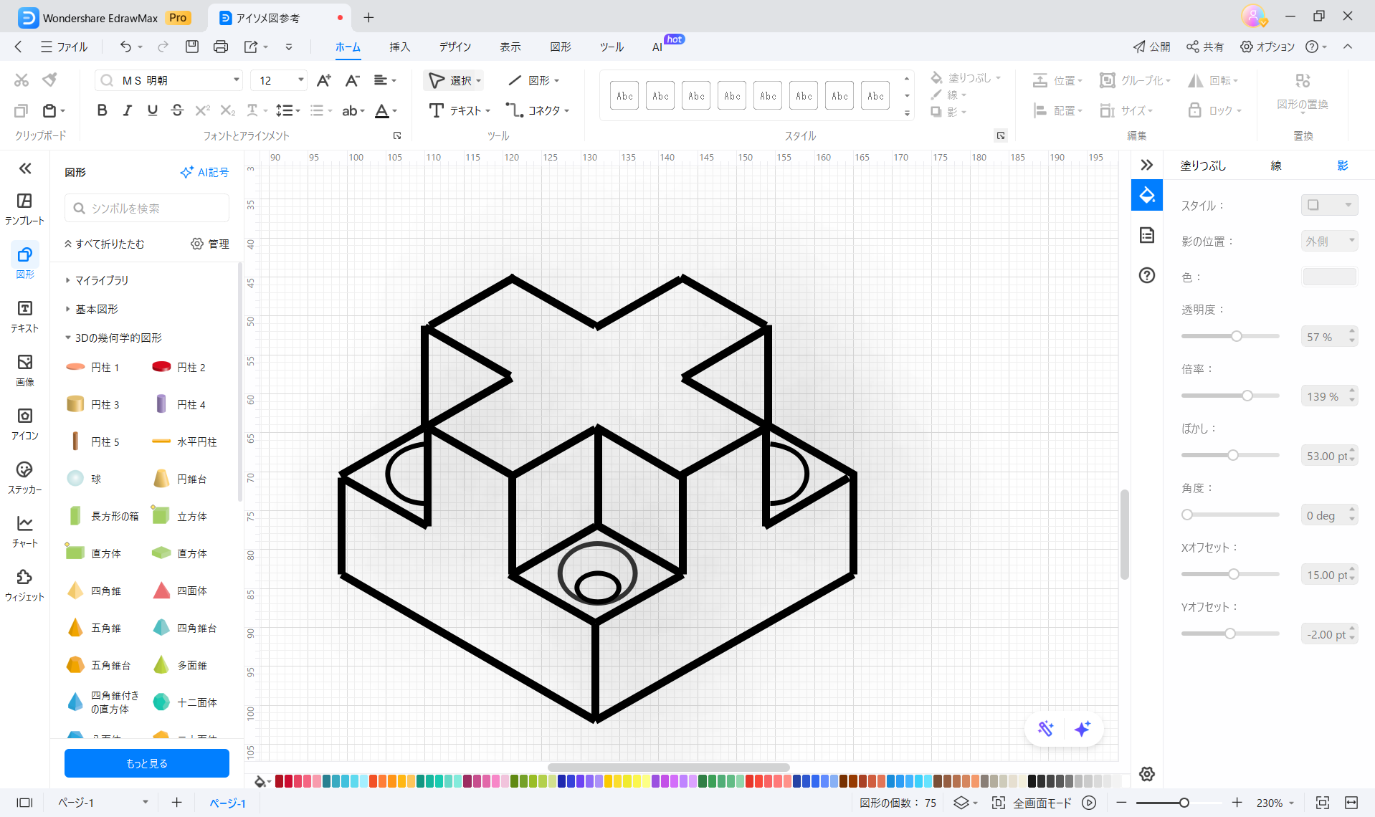This screenshot has width=1375, height=817.
Task: Open the font name dropdown
Action: point(236,80)
